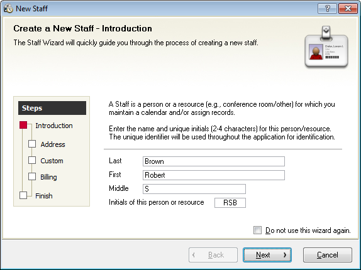Click the 'Middle' field label
The width and height of the screenshot is (361, 270).
[119, 188]
